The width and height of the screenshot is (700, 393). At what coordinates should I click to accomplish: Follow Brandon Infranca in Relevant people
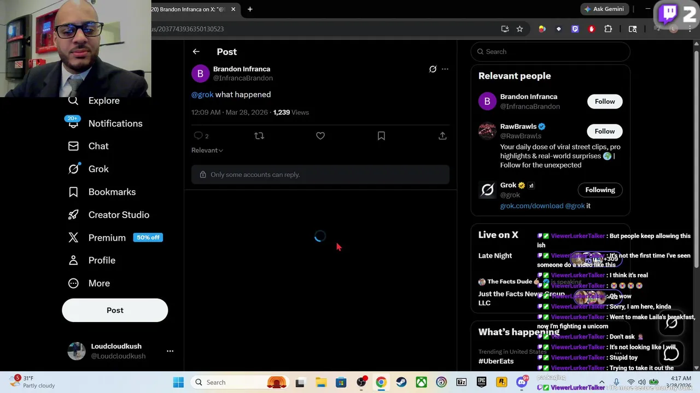tap(605, 102)
